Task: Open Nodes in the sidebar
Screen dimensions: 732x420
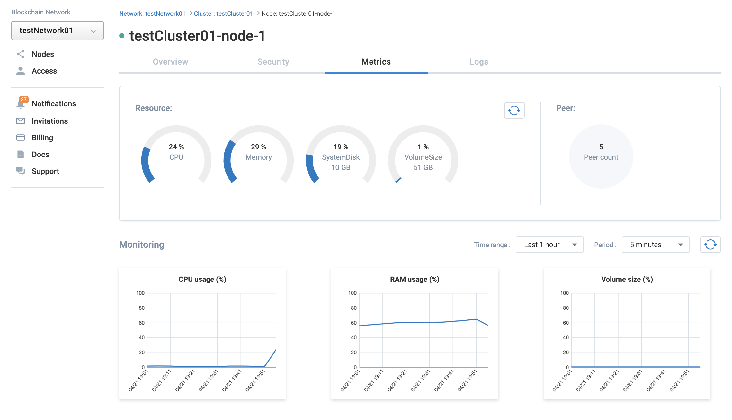Action: (x=43, y=54)
